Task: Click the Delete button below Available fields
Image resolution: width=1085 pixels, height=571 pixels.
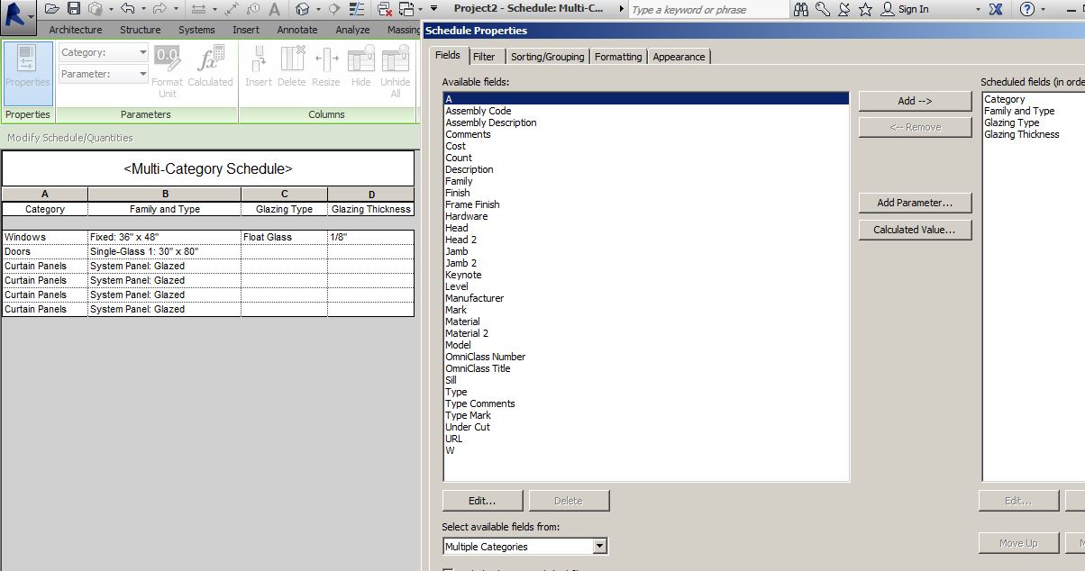Action: click(x=569, y=501)
